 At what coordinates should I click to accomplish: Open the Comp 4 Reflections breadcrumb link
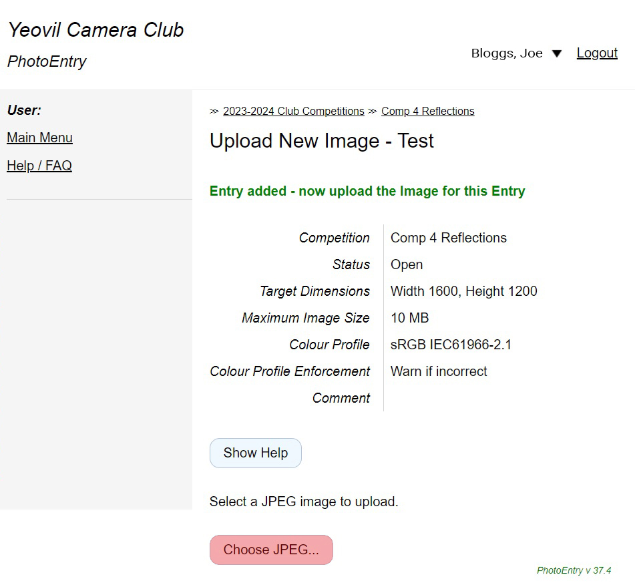[427, 112]
